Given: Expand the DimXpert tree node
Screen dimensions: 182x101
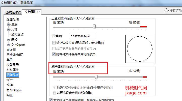Looking at the screenshot, I should (8, 45).
